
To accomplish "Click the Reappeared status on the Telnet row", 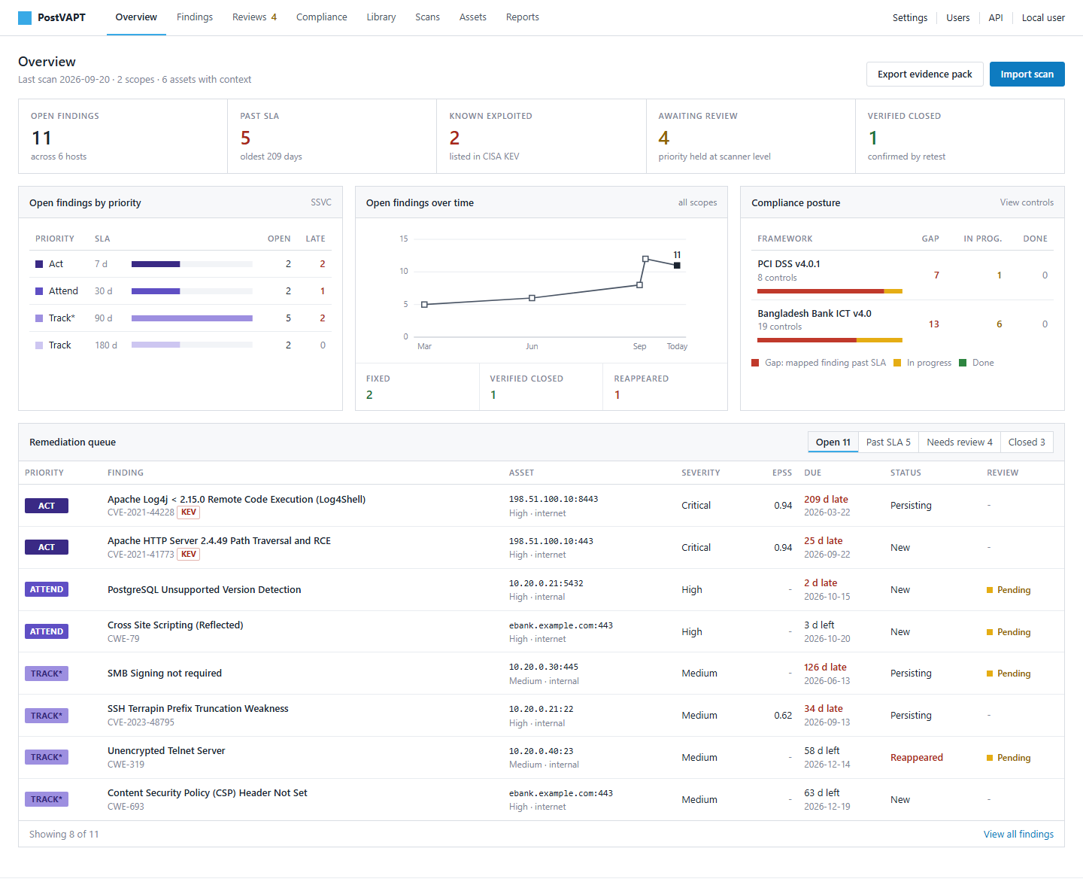I will click(x=917, y=758).
